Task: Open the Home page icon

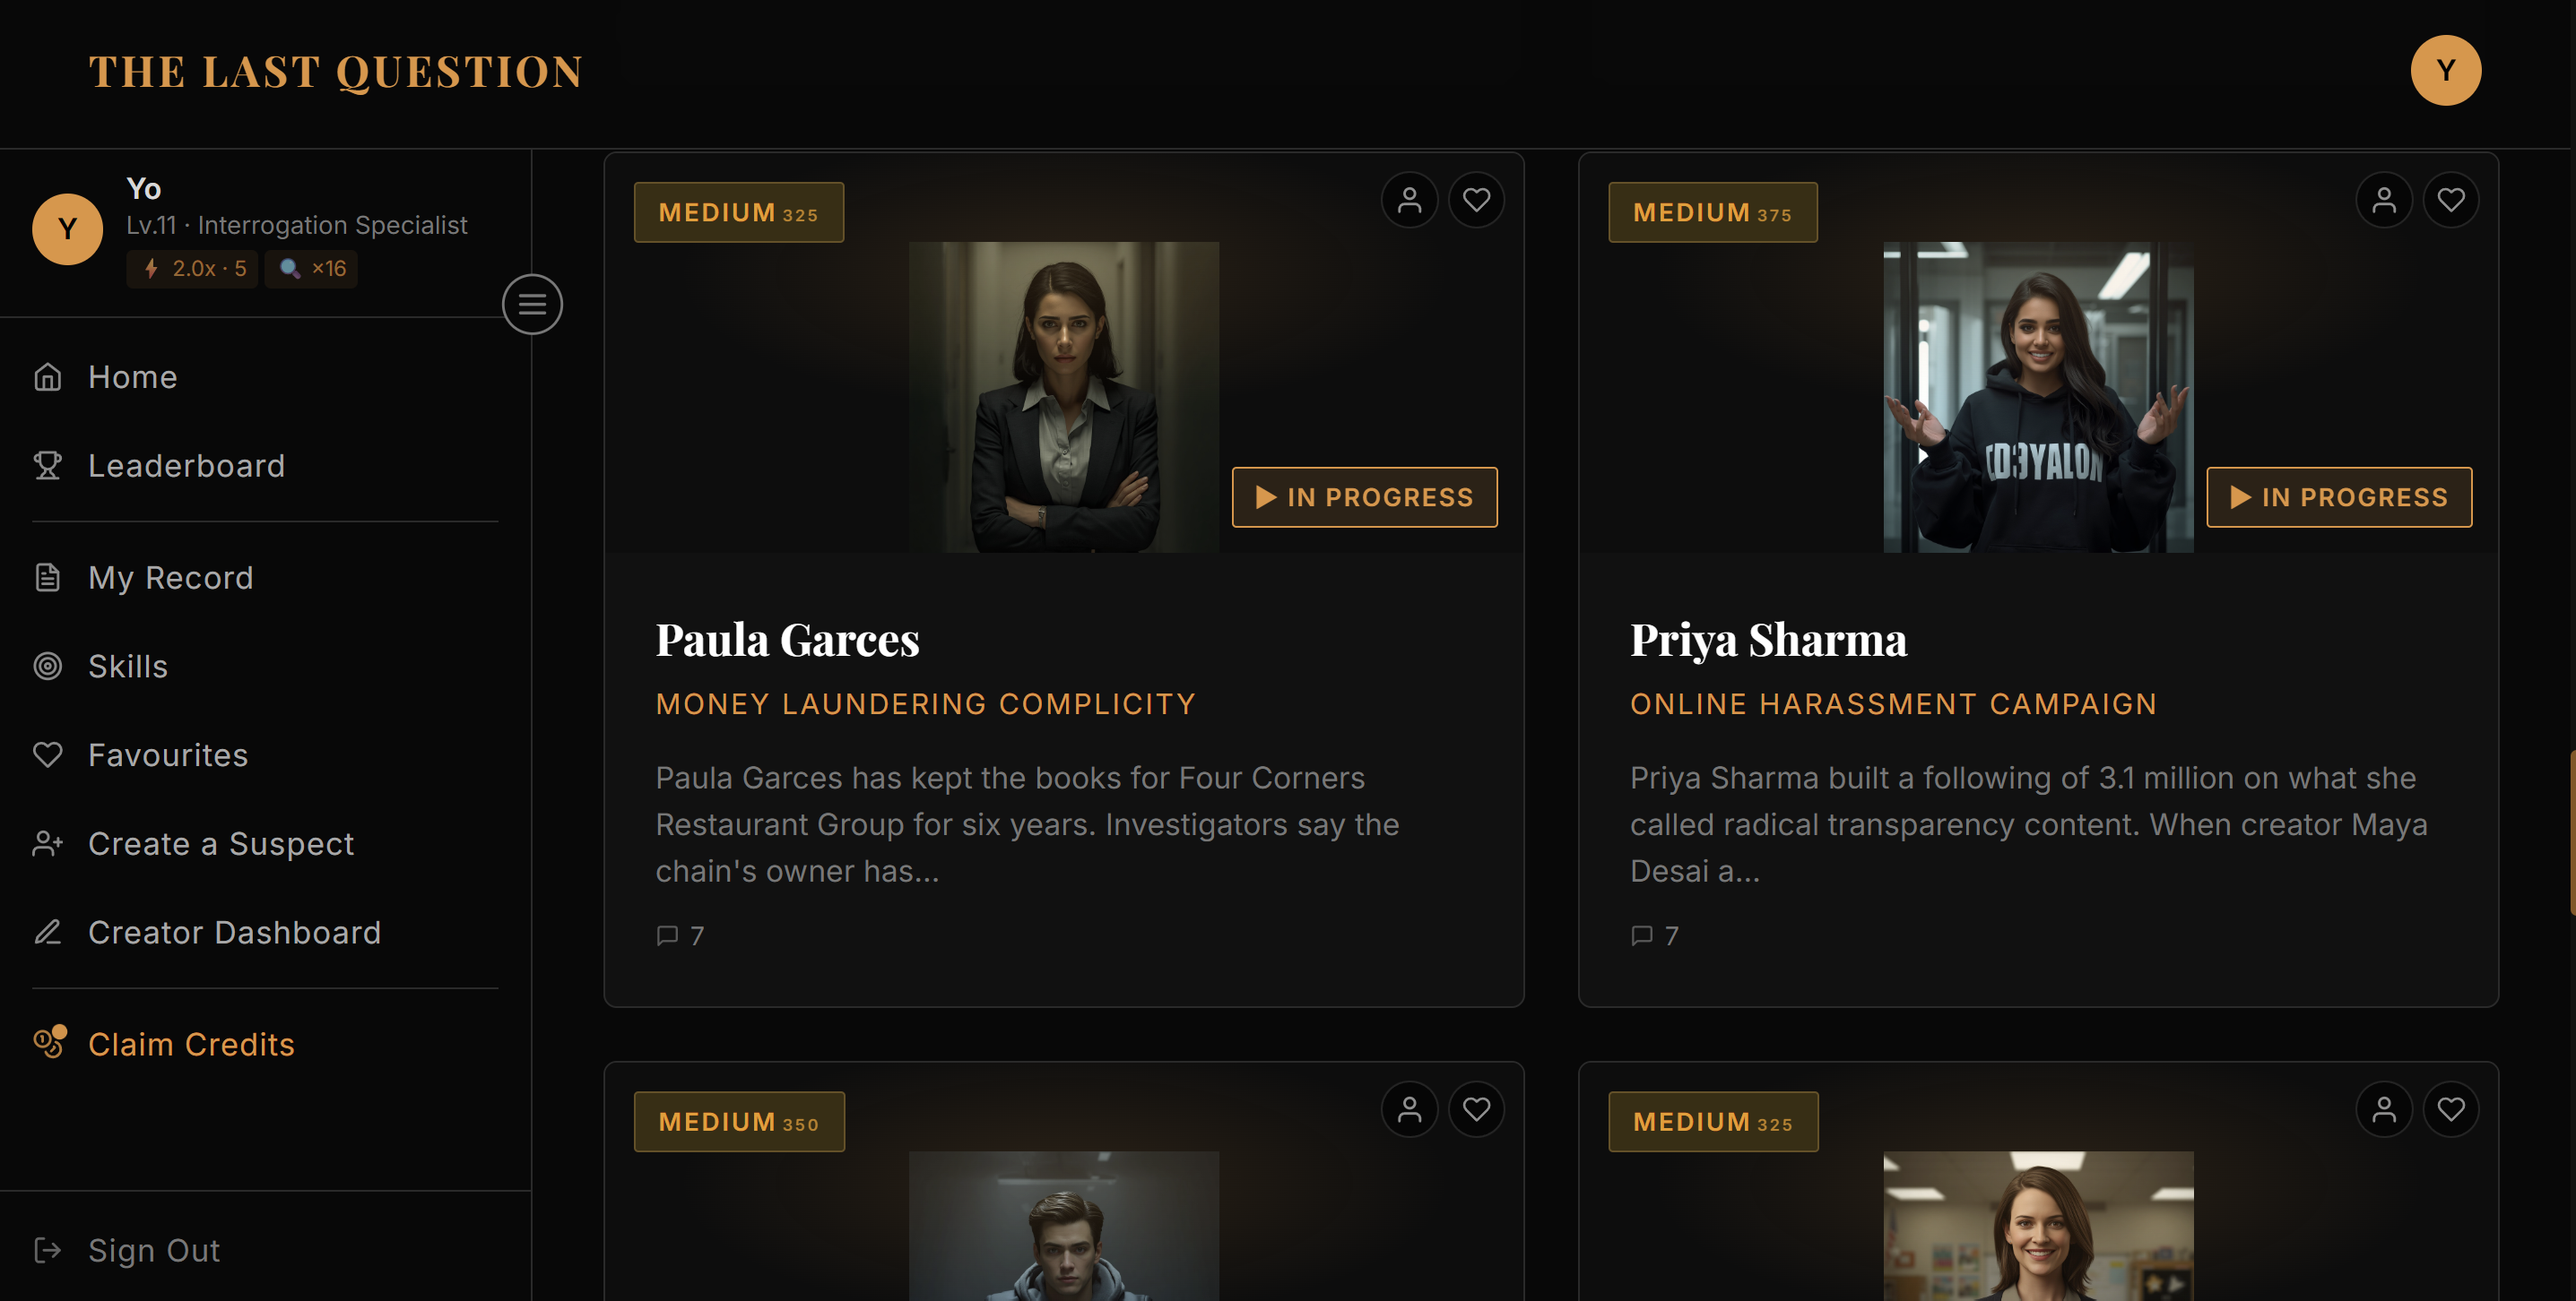Action: [47, 376]
